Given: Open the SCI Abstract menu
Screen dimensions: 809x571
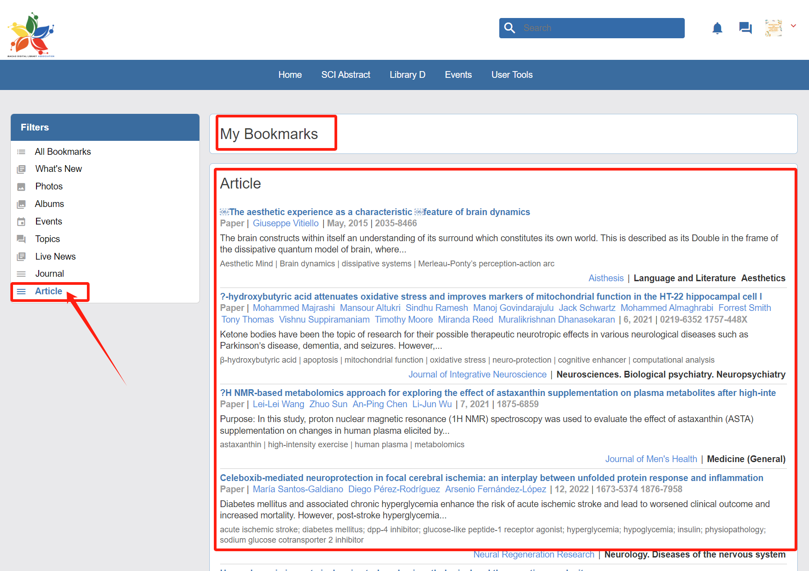Looking at the screenshot, I should click(345, 75).
